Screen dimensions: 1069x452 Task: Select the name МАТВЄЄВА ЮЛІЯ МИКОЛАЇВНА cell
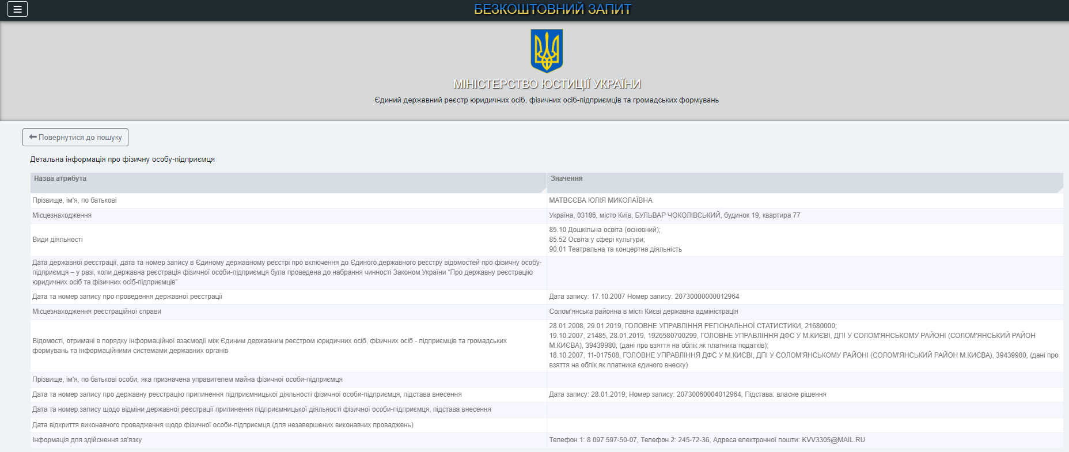click(x=600, y=200)
